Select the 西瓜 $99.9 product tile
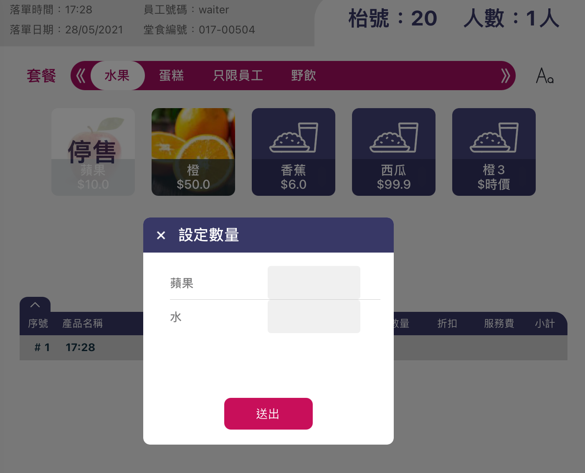 (394, 152)
